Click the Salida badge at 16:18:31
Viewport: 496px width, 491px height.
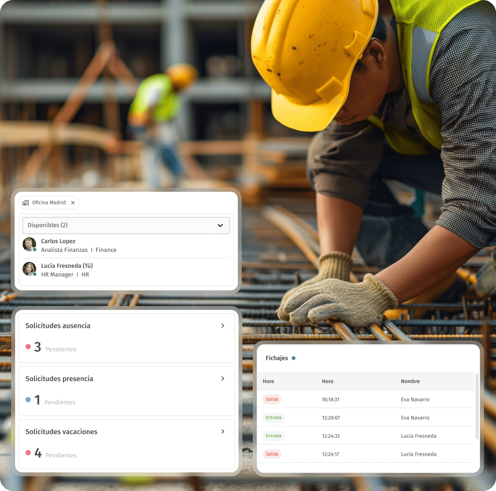pyautogui.click(x=272, y=399)
